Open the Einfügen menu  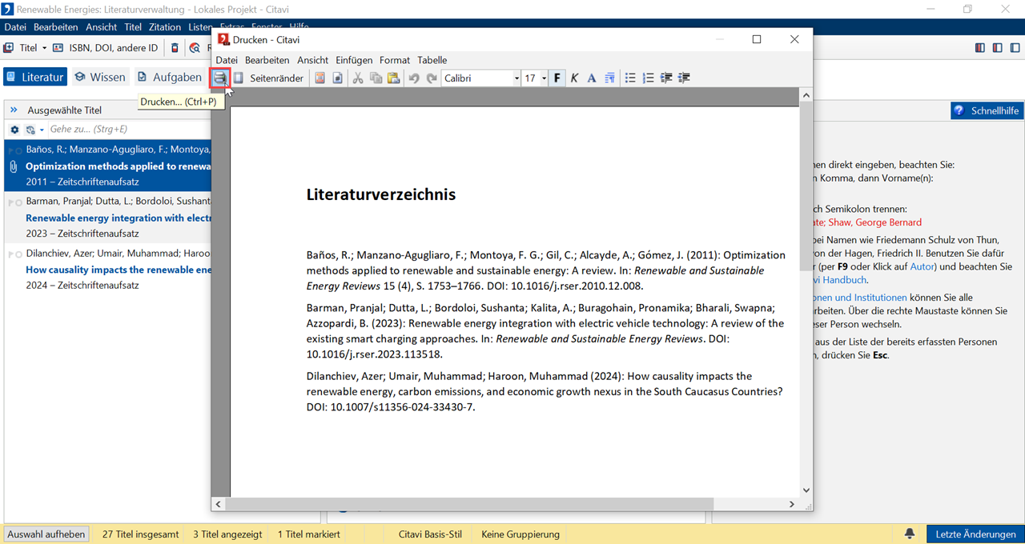tap(354, 60)
